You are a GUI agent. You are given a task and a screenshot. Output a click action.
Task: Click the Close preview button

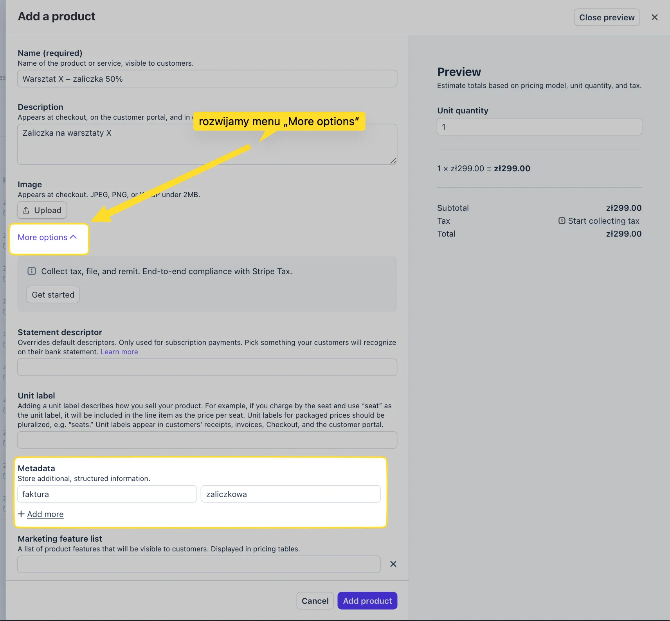pos(606,17)
